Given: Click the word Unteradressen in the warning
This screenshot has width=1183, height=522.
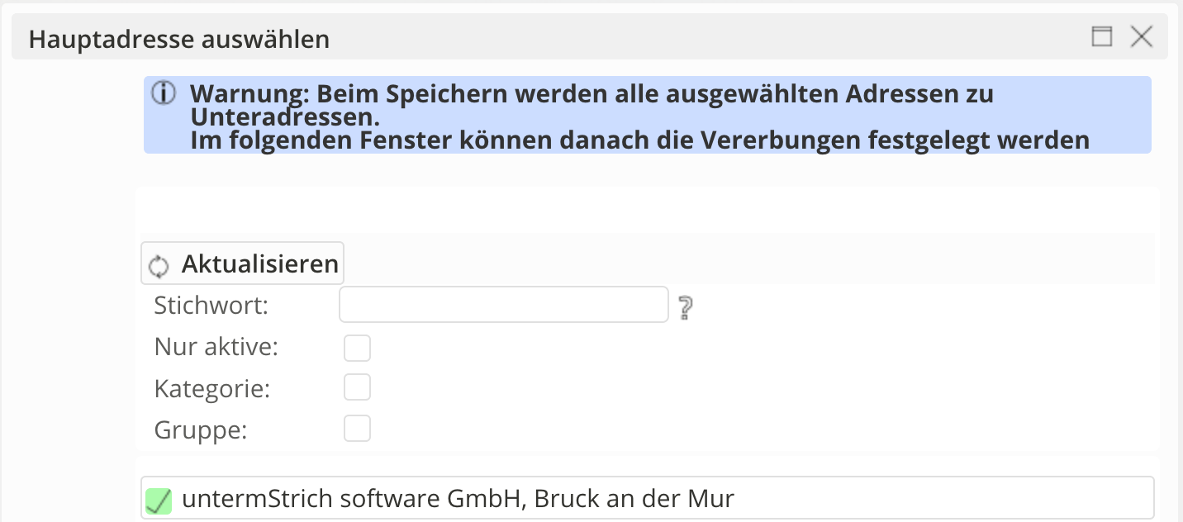Looking at the screenshot, I should click(284, 116).
